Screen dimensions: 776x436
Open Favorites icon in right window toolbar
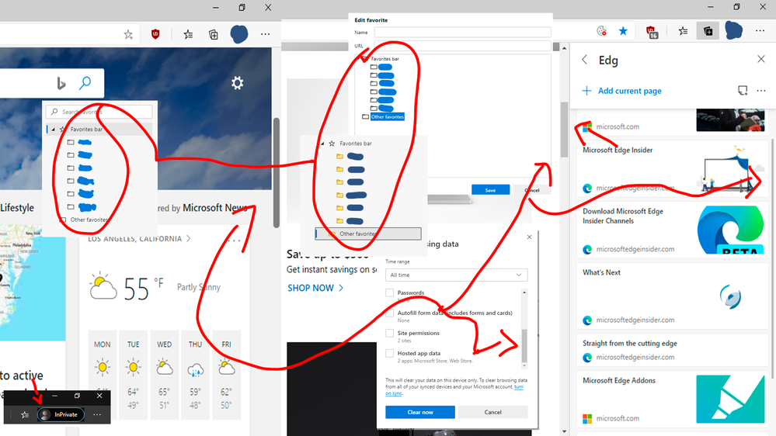tap(683, 31)
